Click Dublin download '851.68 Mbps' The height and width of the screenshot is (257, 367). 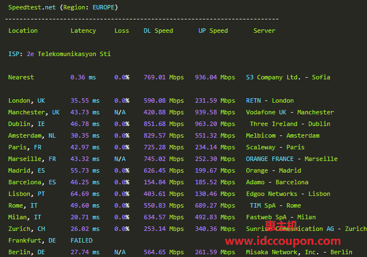pyautogui.click(x=164, y=124)
